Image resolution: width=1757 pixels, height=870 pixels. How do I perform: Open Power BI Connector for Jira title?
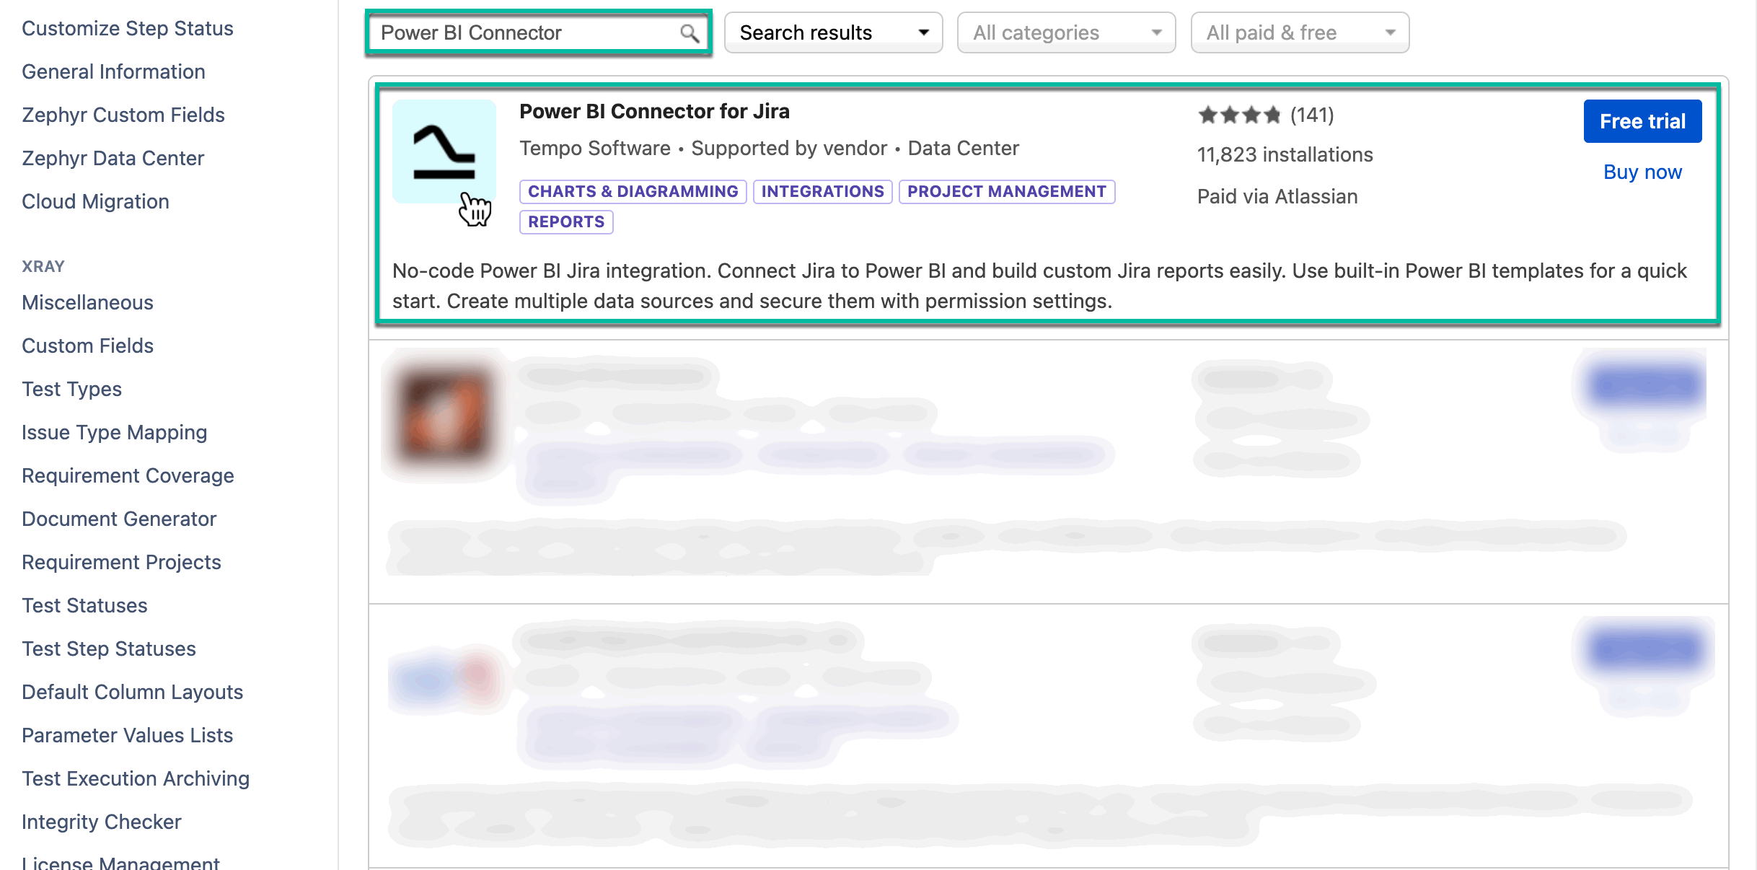click(653, 112)
